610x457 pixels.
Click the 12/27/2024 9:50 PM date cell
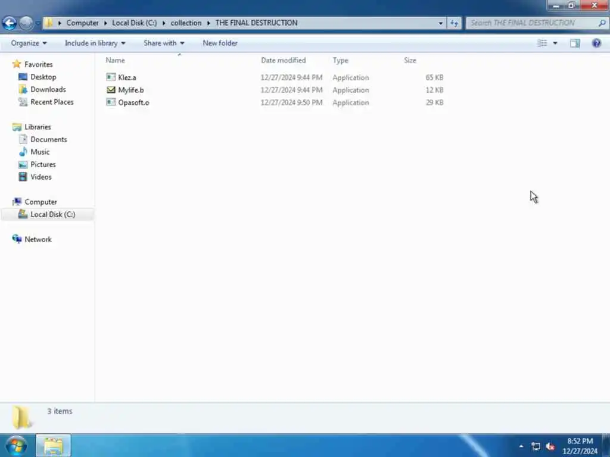[x=291, y=102]
